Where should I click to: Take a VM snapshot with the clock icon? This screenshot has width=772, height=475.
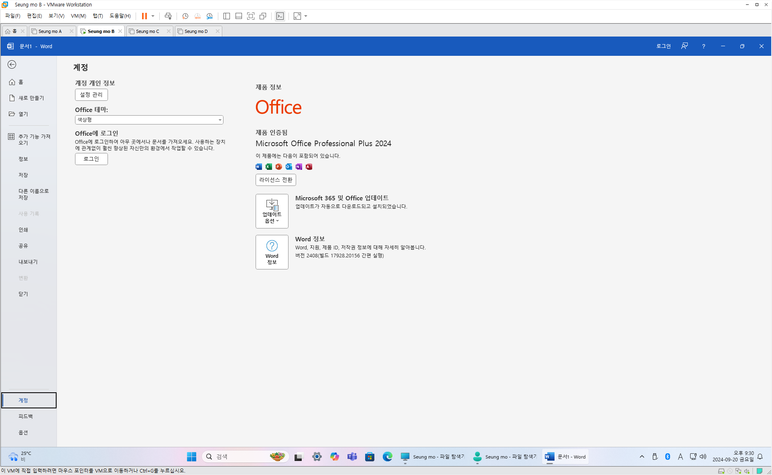pyautogui.click(x=185, y=16)
